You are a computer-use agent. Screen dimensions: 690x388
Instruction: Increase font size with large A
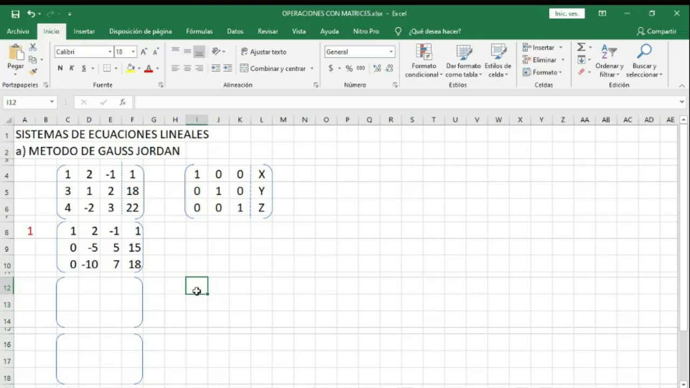tap(144, 52)
